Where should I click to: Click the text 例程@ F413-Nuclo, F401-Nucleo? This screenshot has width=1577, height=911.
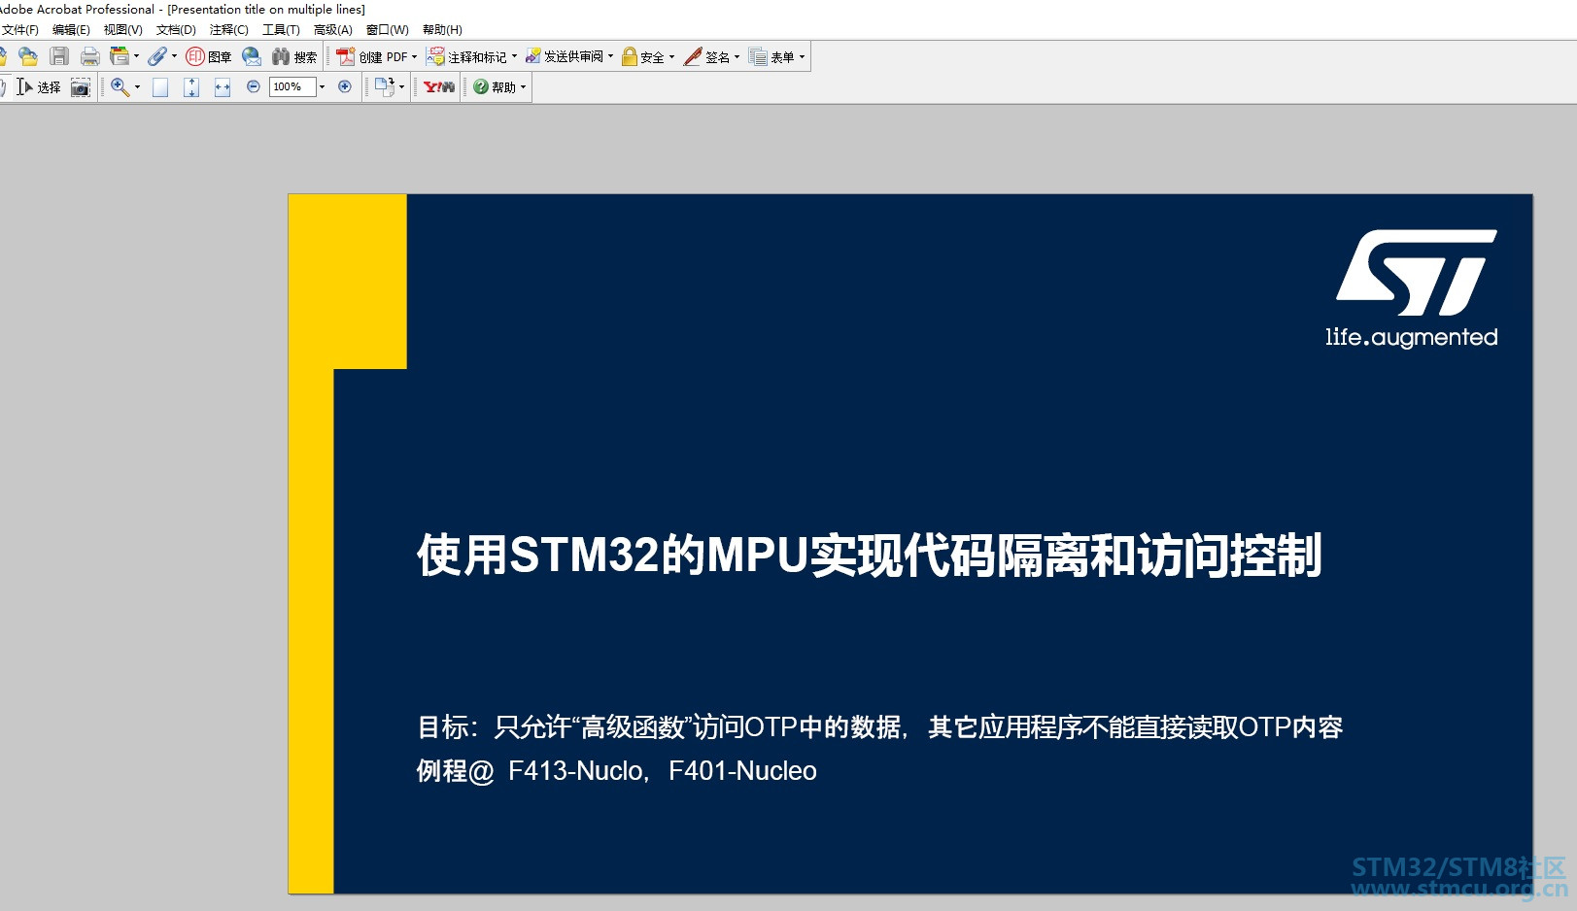click(617, 771)
